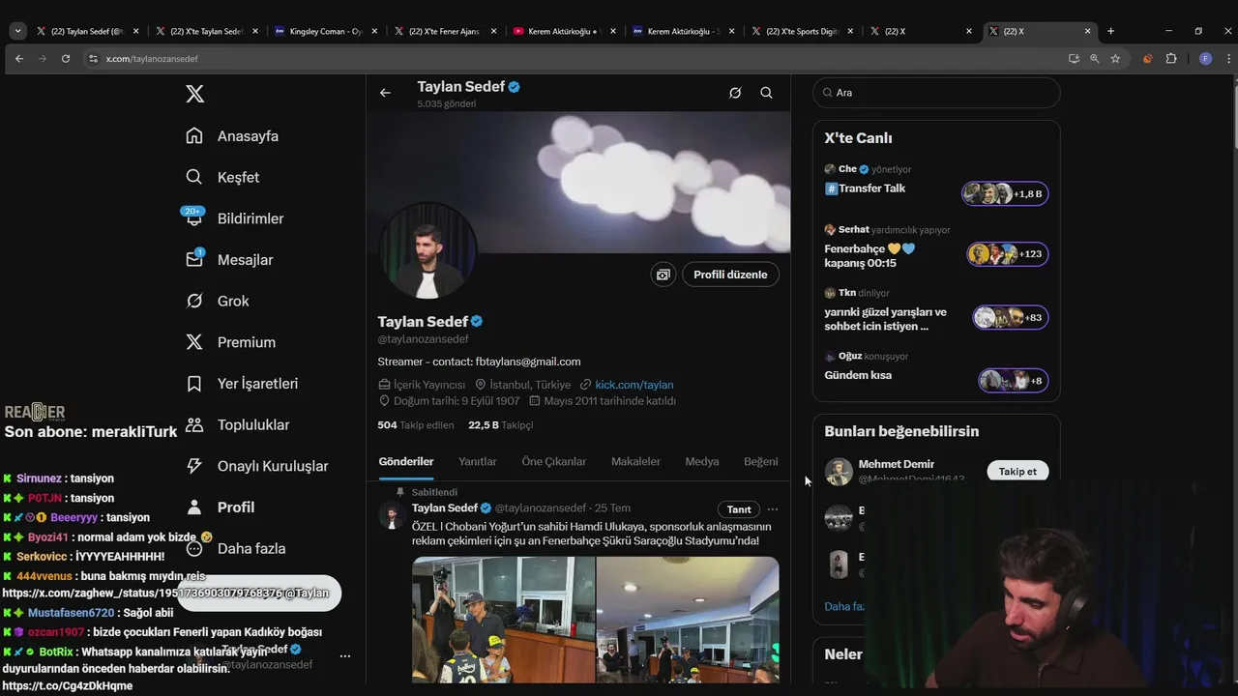Open Onaylı Kuruluşlar lightning icon
This screenshot has height=696, width=1238.
pos(194,466)
